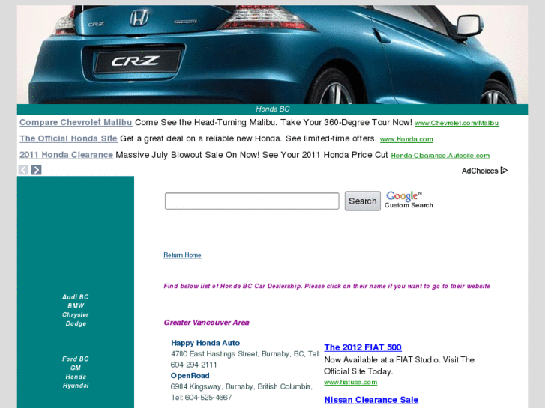Open Nissan Clearance Sale ad link

coord(371,400)
